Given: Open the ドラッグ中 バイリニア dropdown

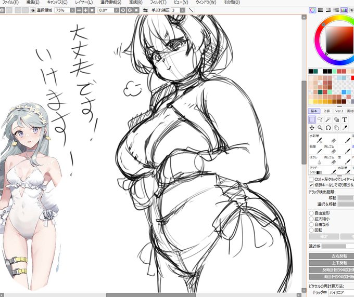Looking at the screenshot, I should 341,292.
